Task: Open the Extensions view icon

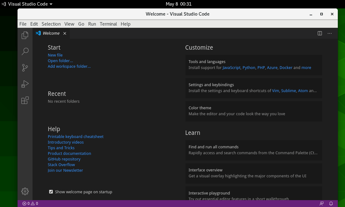Action: tap(25, 100)
